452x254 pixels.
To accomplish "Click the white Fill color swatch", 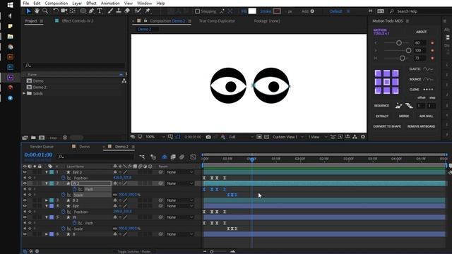I will click(x=252, y=11).
